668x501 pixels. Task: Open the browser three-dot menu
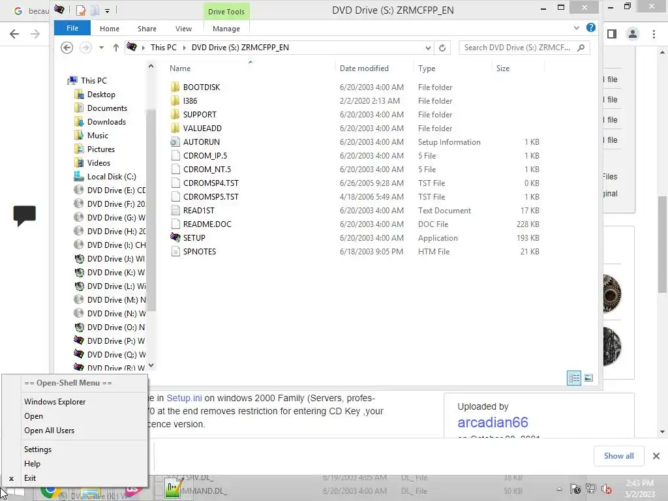(x=654, y=34)
